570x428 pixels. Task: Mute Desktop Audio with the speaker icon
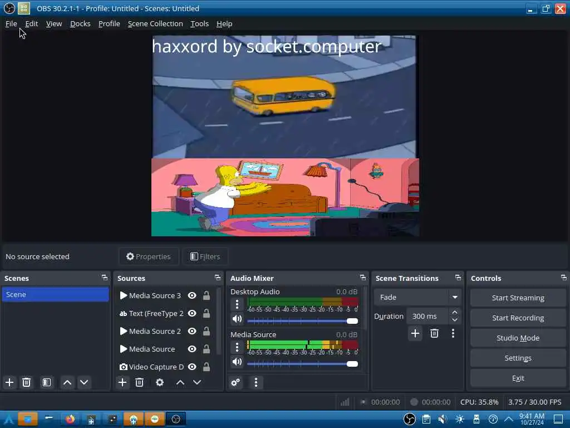click(x=237, y=319)
